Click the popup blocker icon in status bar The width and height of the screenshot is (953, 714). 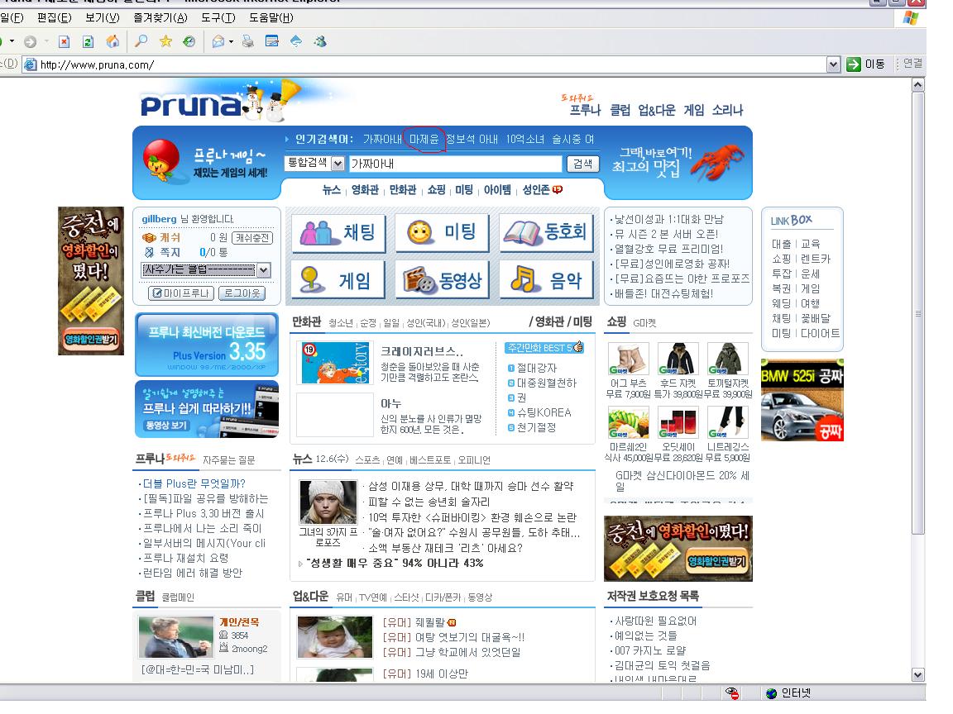tap(732, 693)
